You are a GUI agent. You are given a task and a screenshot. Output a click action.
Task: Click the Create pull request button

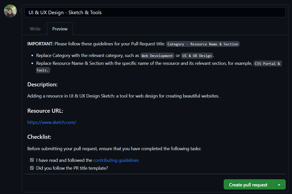click(x=248, y=185)
